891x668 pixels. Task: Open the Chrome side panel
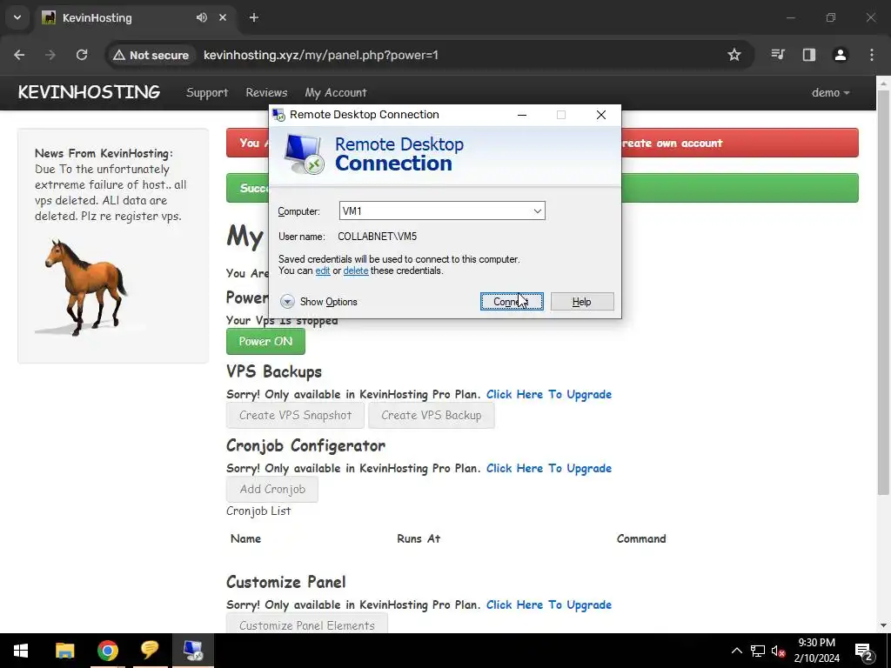click(x=809, y=55)
